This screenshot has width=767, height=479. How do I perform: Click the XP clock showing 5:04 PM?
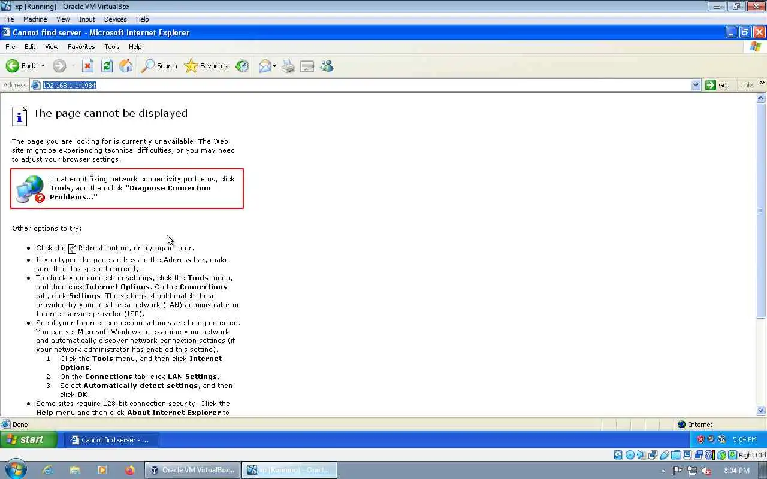click(744, 439)
